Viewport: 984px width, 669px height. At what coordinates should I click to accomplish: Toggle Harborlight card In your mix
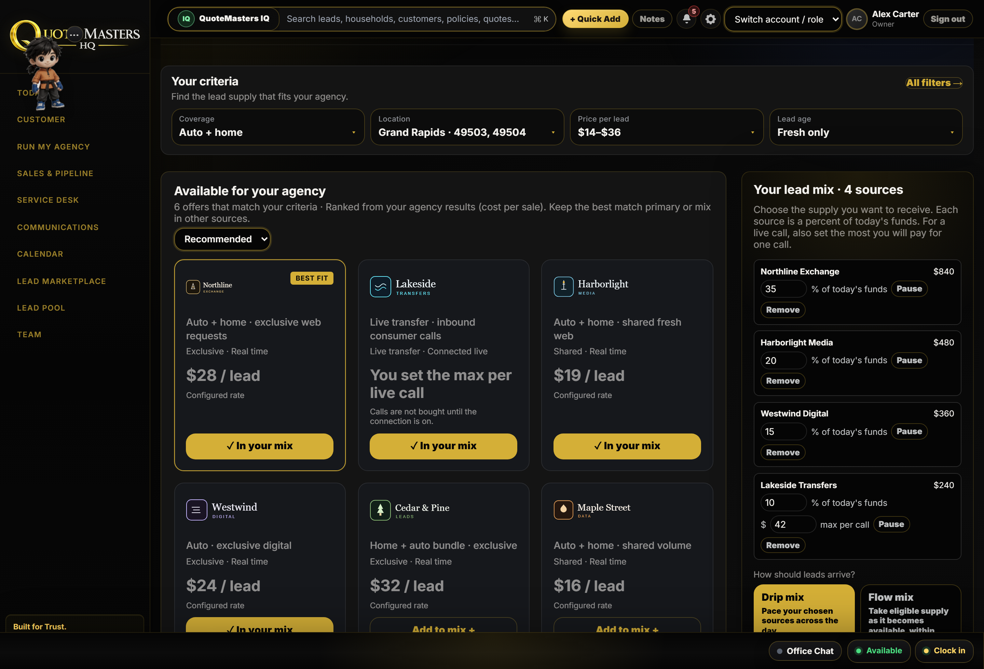pyautogui.click(x=627, y=446)
